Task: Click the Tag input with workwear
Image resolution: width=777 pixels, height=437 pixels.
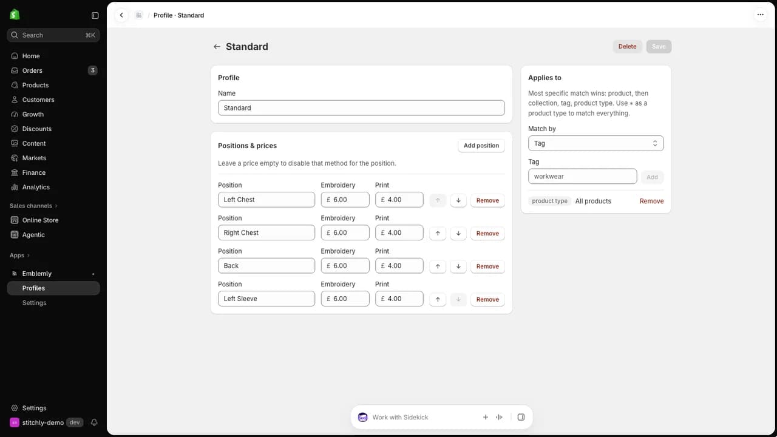Action: click(582, 177)
